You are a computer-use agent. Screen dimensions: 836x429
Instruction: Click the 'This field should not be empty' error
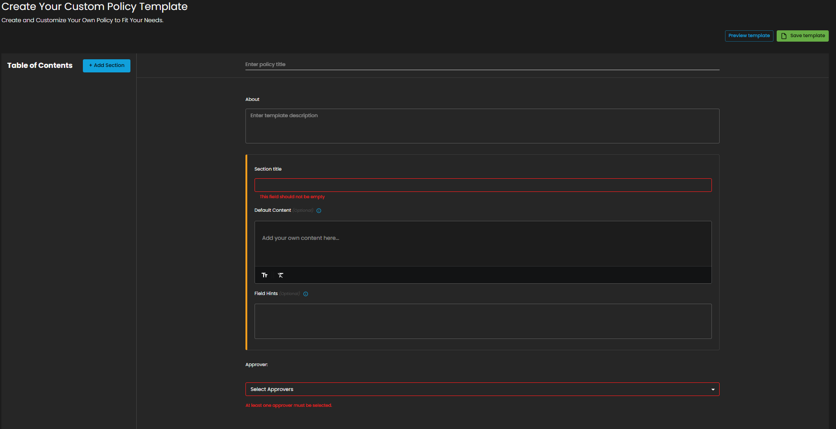(292, 197)
